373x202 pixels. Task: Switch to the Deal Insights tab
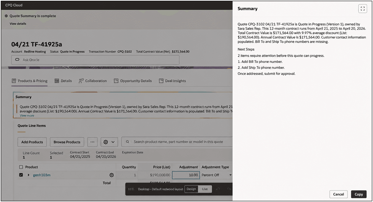pyautogui.click(x=172, y=81)
